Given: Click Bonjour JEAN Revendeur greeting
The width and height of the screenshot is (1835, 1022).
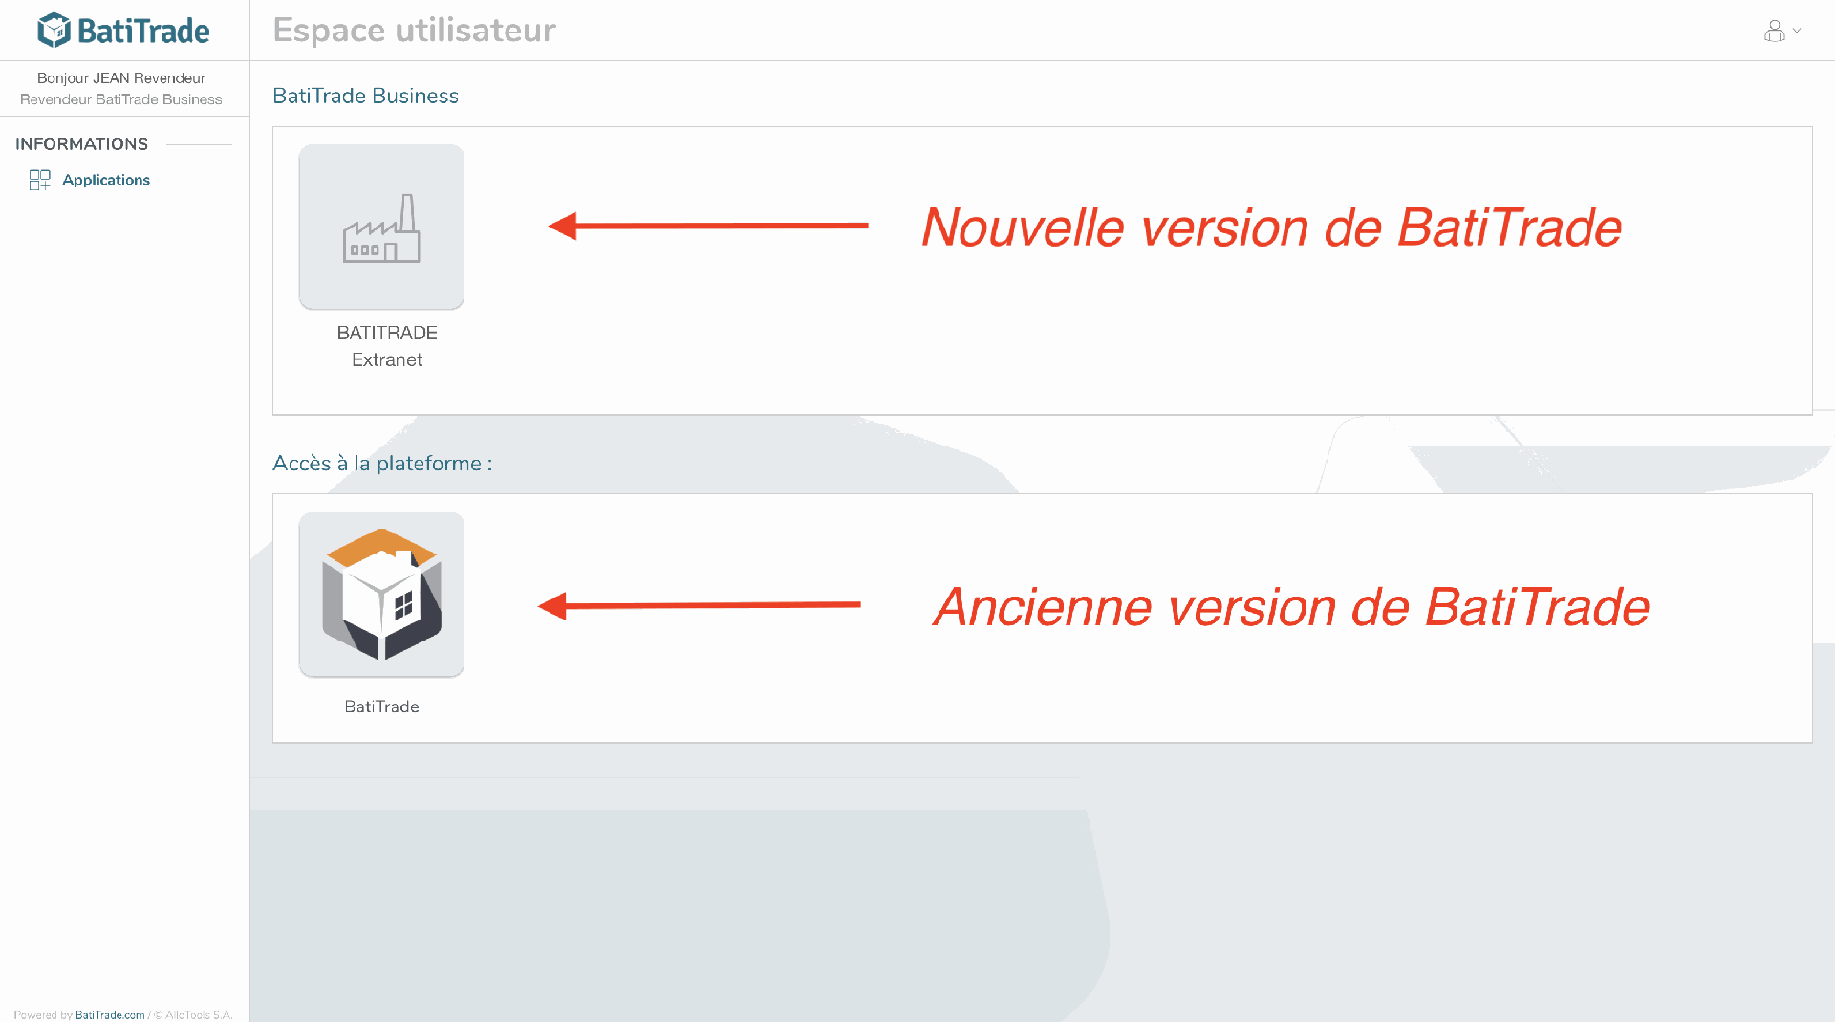Looking at the screenshot, I should [x=121, y=78].
